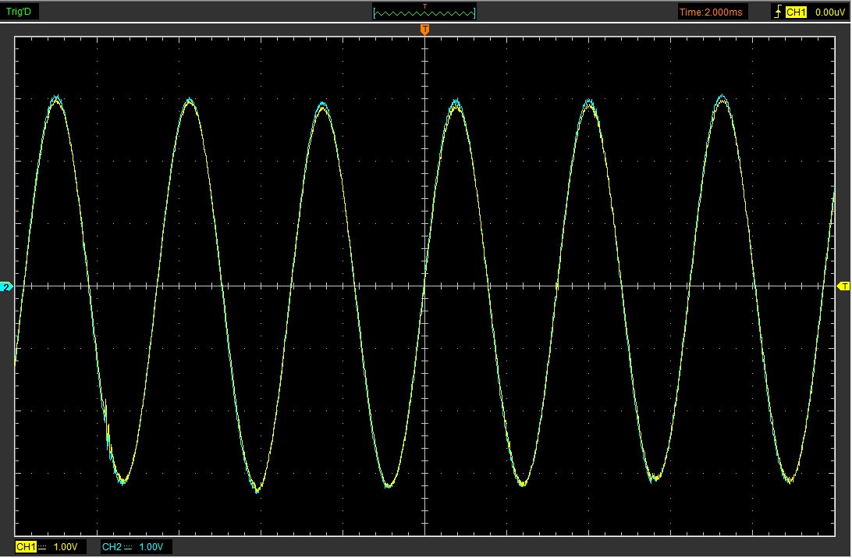Toggle the cyan CH2 channel label

point(112,547)
